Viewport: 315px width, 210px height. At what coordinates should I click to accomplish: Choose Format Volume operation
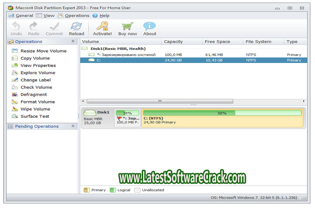click(33, 101)
